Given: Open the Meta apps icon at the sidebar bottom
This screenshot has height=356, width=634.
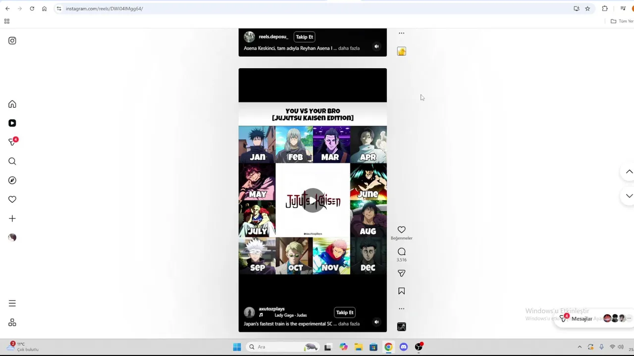Looking at the screenshot, I should [x=12, y=323].
